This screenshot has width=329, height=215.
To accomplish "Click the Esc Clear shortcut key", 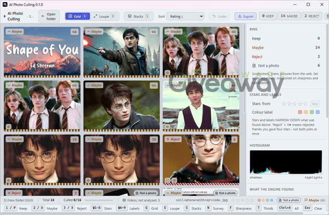I will click(x=307, y=208).
